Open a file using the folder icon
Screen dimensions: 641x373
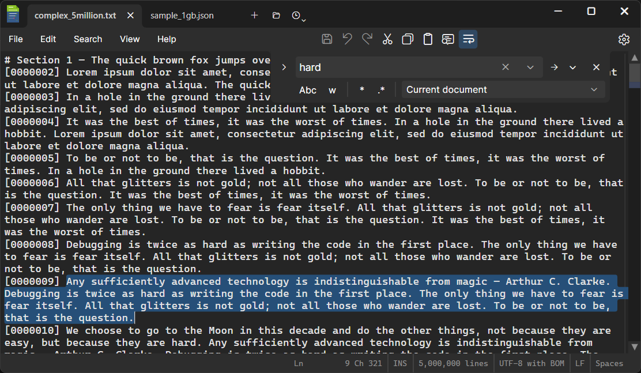pyautogui.click(x=276, y=15)
